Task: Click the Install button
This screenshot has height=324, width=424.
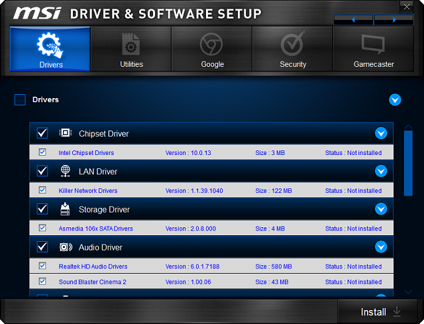Action: [378, 311]
